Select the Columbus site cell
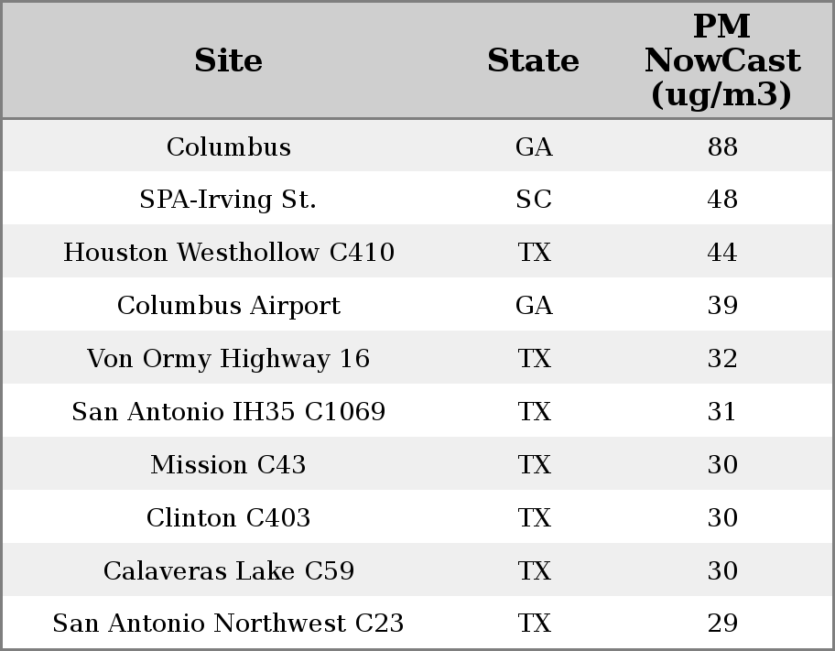The image size is (835, 651). coord(228,146)
